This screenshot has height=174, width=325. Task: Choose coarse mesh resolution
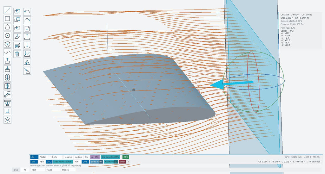click(69, 157)
